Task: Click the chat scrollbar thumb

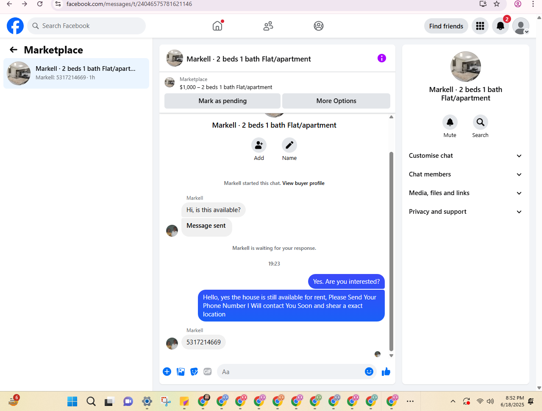Action: pyautogui.click(x=391, y=251)
